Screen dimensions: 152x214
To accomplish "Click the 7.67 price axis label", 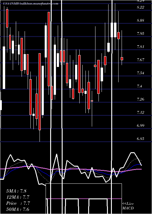I will (140, 60).
